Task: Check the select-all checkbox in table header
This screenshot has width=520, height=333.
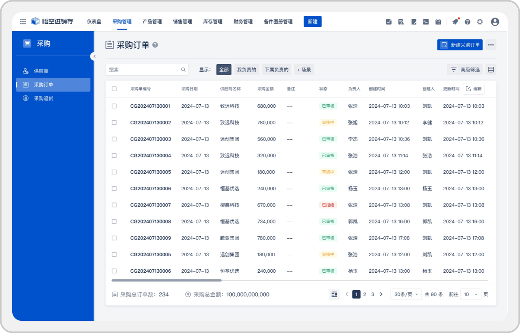Action: pos(114,89)
